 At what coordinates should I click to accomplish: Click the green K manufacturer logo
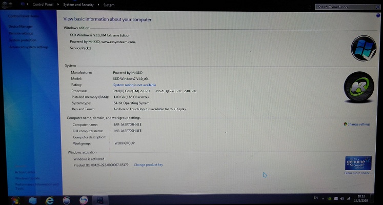point(359,87)
